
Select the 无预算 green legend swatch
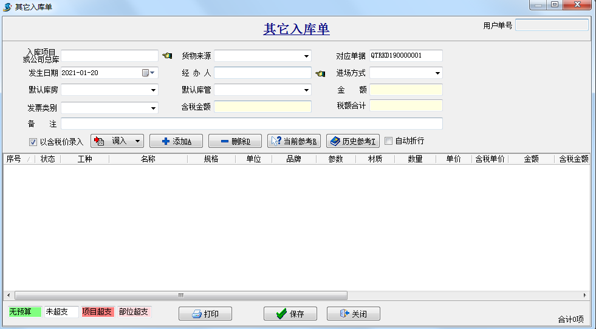click(x=25, y=312)
